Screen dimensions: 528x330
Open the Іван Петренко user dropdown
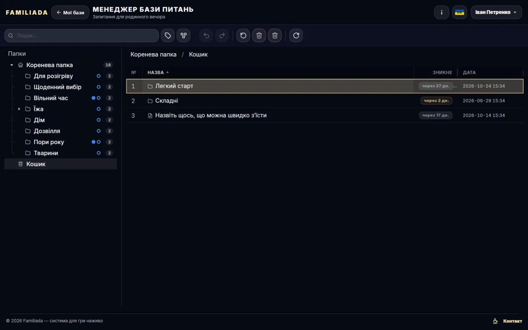pyautogui.click(x=496, y=12)
